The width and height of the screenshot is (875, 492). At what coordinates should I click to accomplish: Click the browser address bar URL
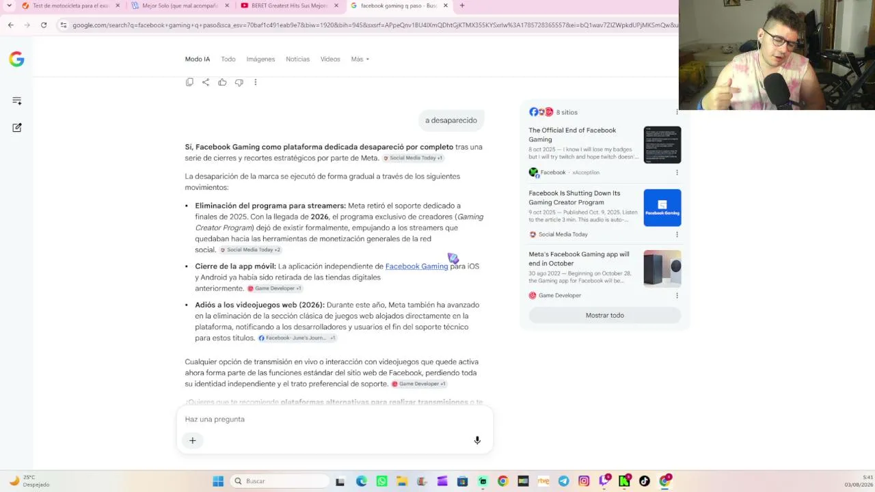pos(375,25)
